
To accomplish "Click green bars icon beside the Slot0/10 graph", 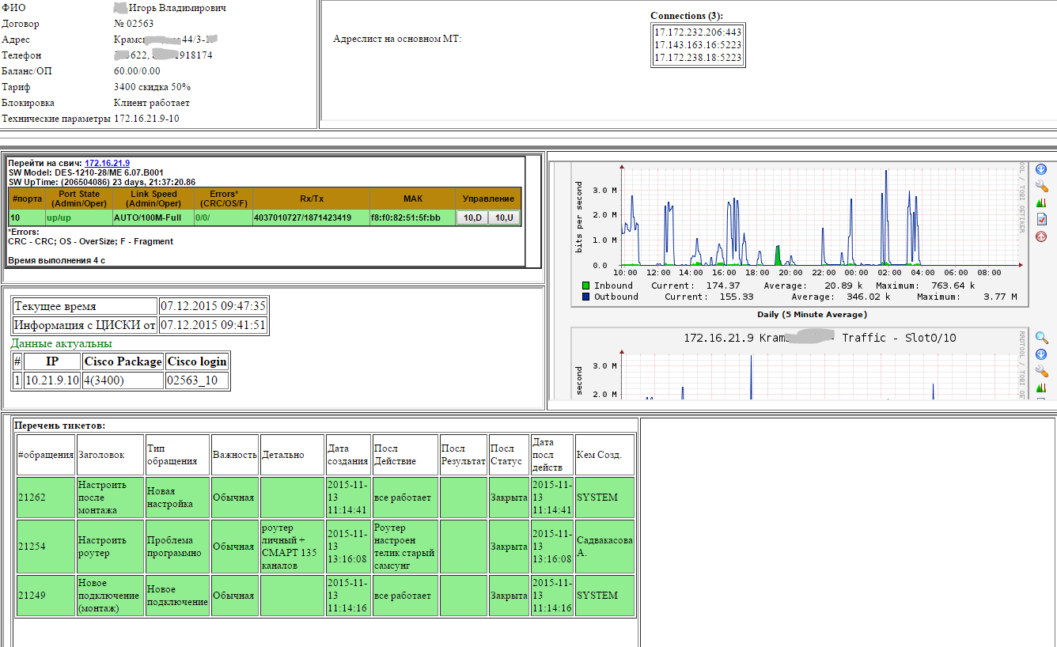I will click(1041, 388).
